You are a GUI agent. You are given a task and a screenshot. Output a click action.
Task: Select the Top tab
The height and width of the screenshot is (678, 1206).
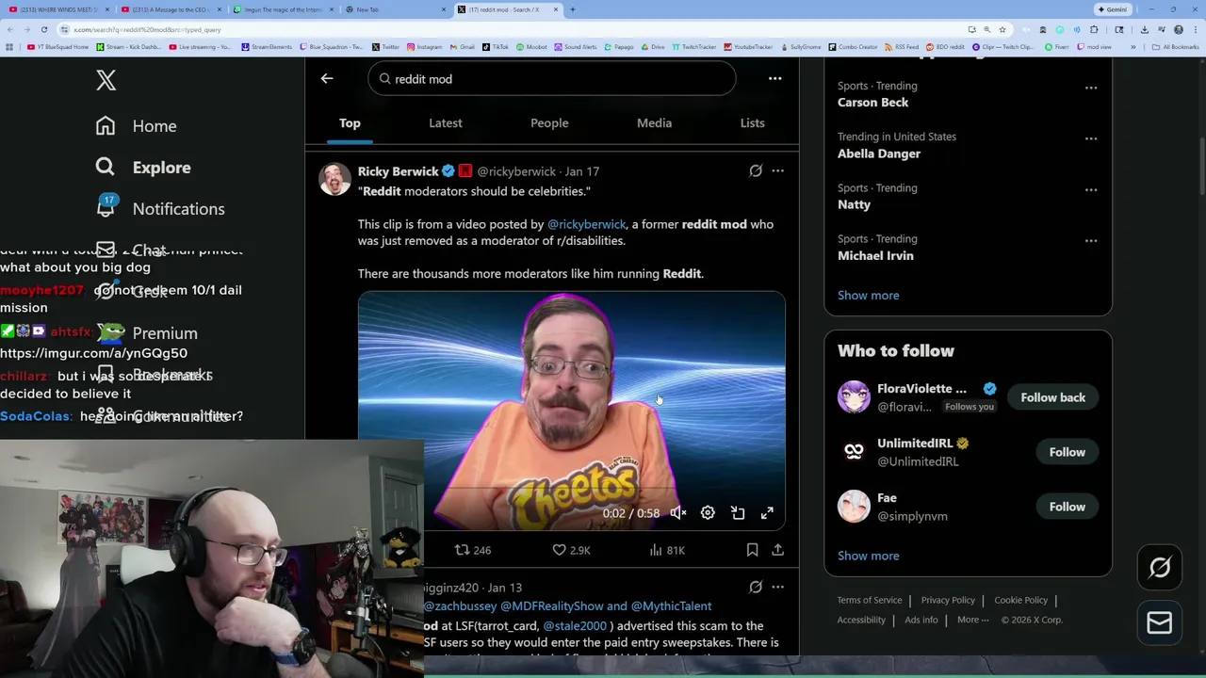pyautogui.click(x=350, y=123)
